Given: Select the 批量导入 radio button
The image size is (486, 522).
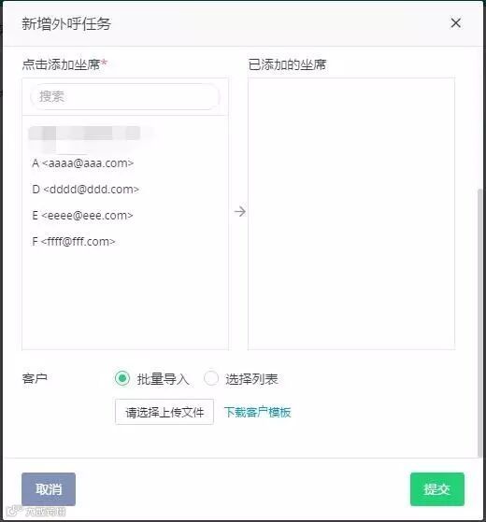Looking at the screenshot, I should pyautogui.click(x=122, y=378).
